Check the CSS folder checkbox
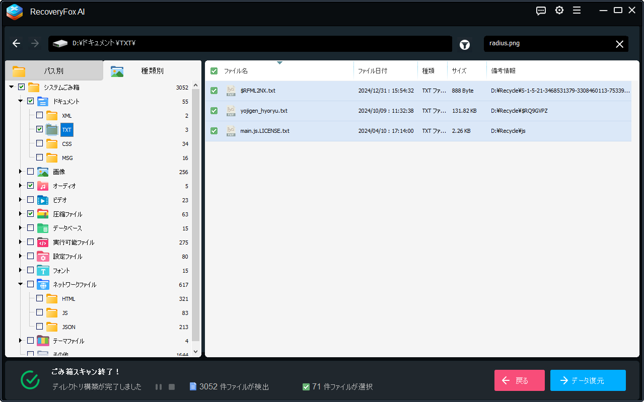The image size is (644, 402). tap(39, 143)
